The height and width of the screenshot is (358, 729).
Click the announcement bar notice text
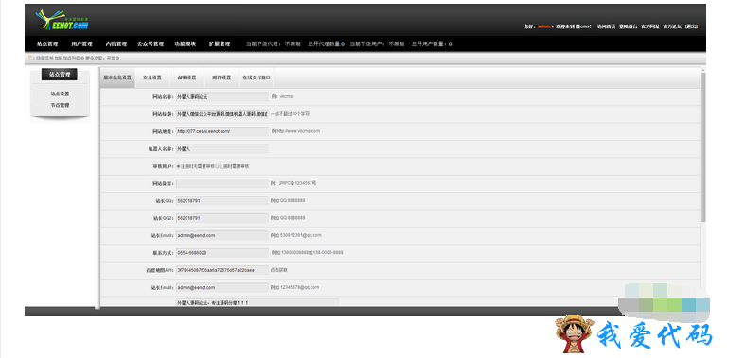pyautogui.click(x=78, y=58)
